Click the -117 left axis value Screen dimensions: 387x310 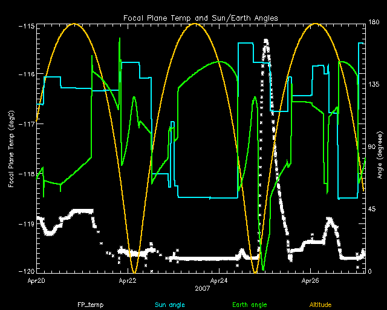[26, 124]
